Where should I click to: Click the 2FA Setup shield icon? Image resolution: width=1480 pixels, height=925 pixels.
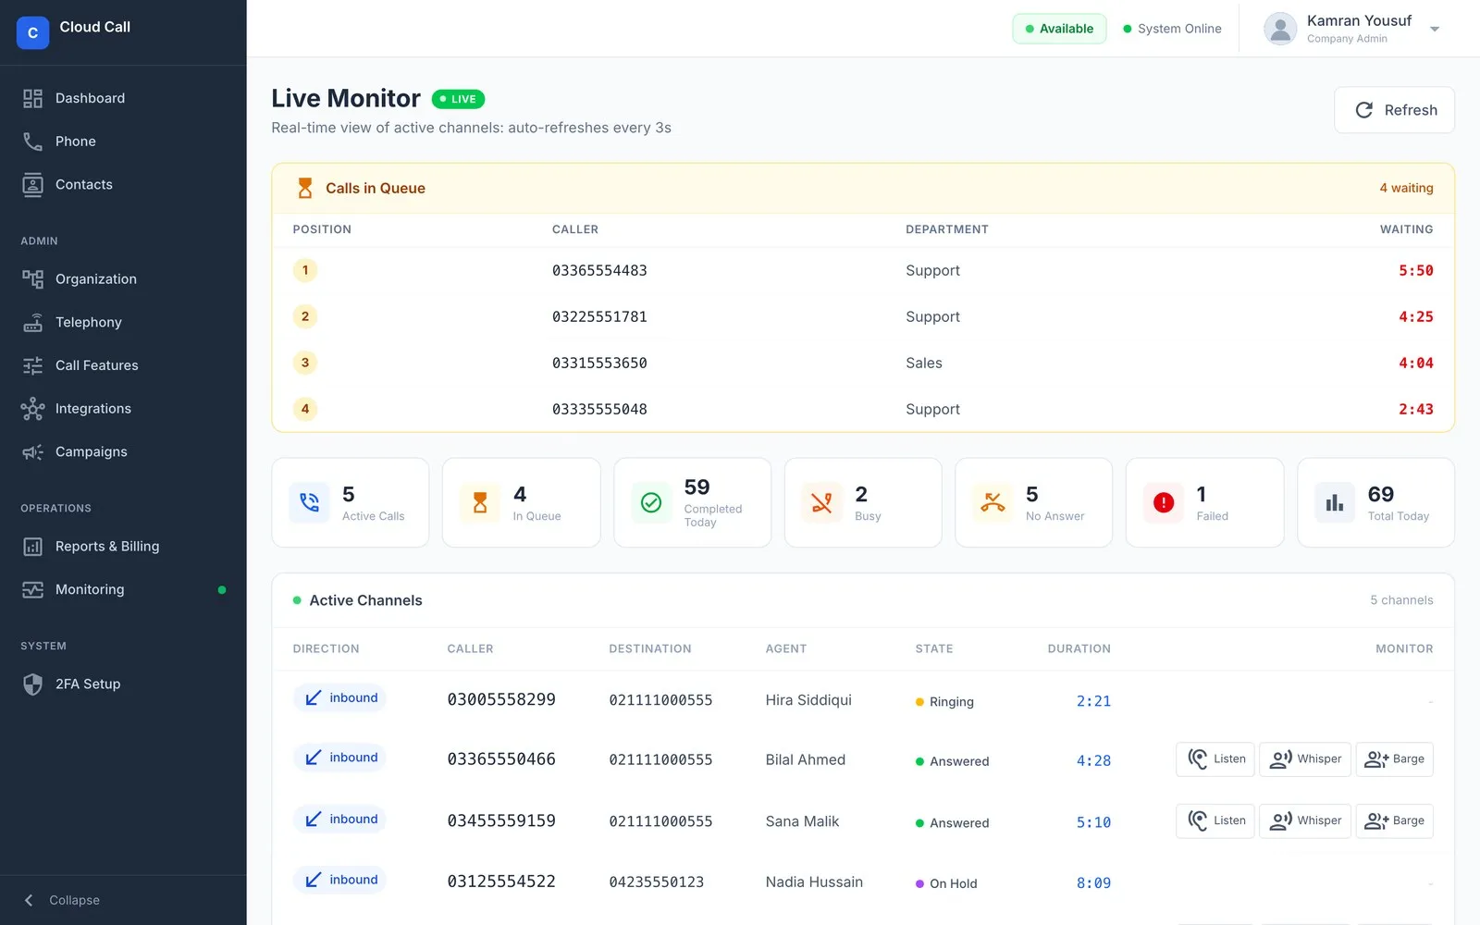[x=32, y=684]
